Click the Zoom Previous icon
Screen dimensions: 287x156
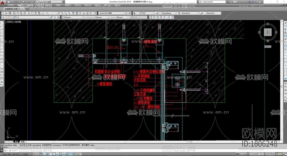[69, 13]
